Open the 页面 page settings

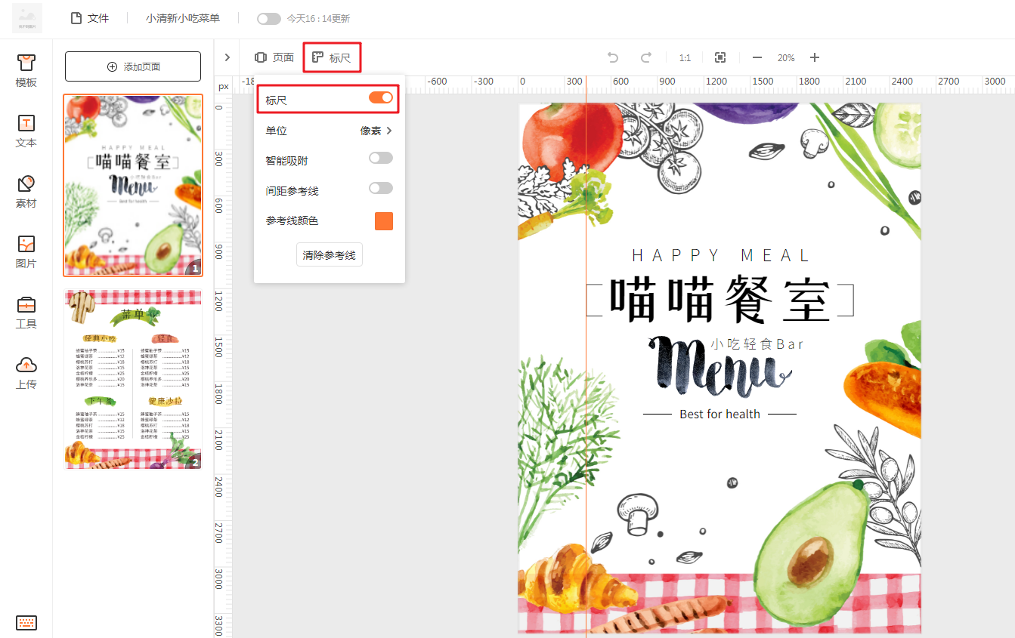[274, 57]
